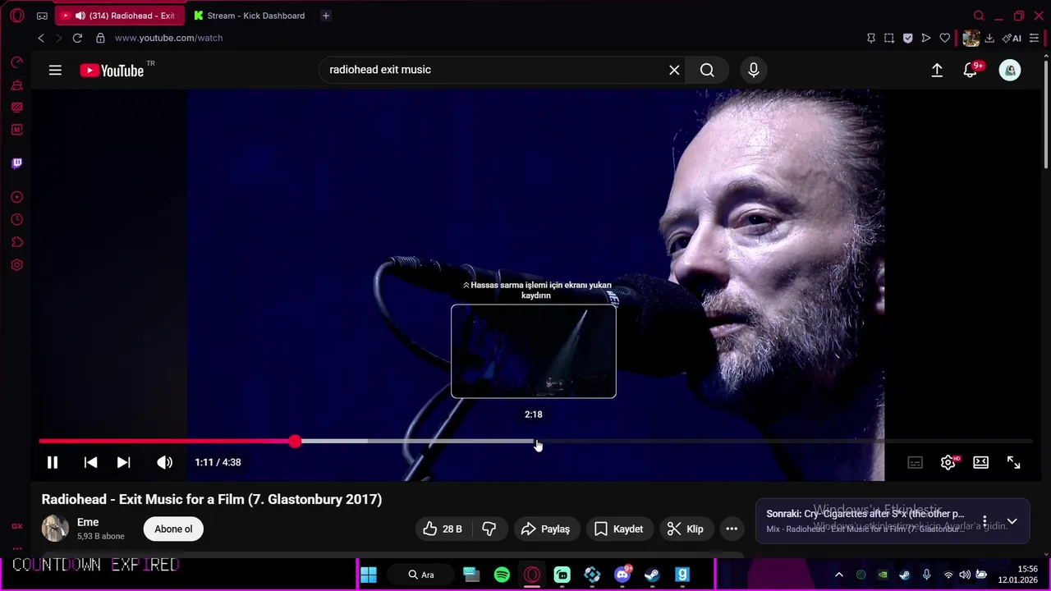Open YouTube account avatar menu

[x=1010, y=71]
